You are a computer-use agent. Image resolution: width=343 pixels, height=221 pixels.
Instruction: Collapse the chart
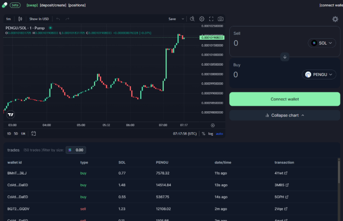285,115
